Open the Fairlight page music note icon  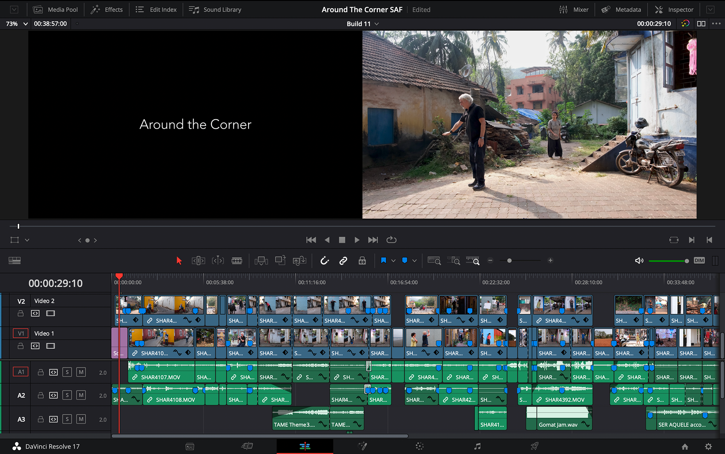pyautogui.click(x=477, y=446)
